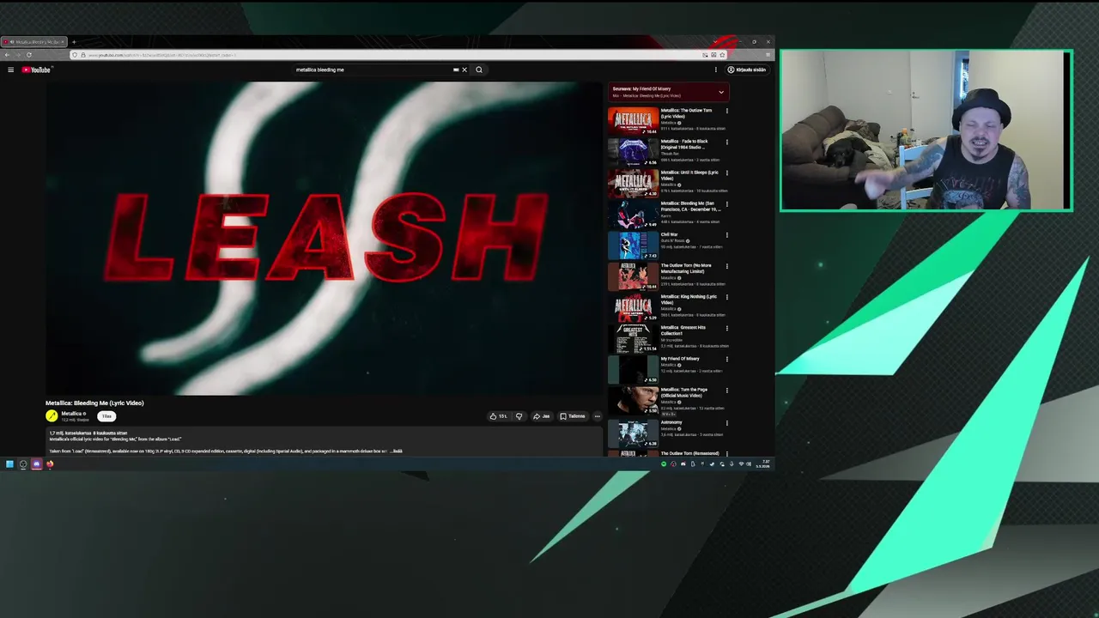
Task: Click the Kirjaudu sisään sign-in button
Action: (747, 70)
